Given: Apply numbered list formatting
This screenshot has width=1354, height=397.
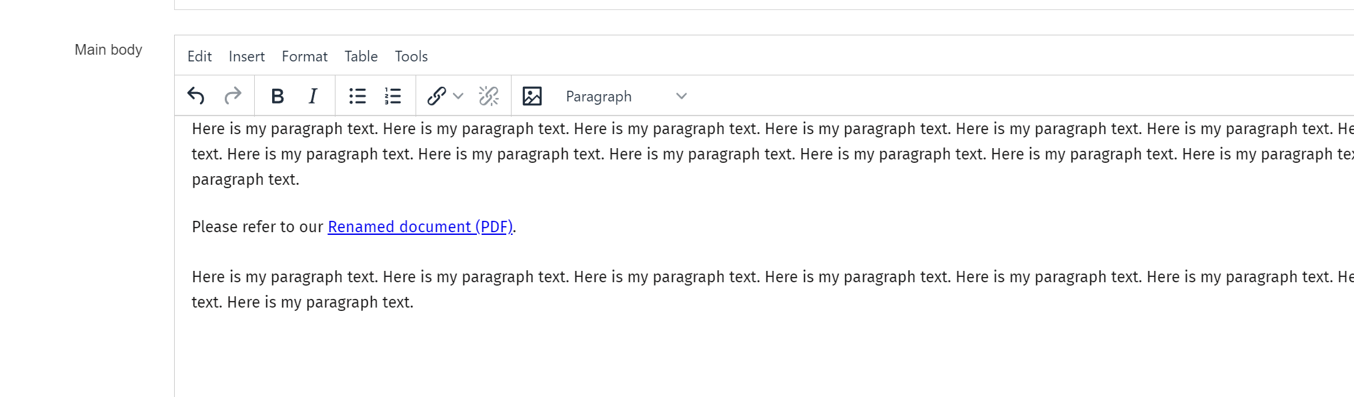Looking at the screenshot, I should [393, 96].
